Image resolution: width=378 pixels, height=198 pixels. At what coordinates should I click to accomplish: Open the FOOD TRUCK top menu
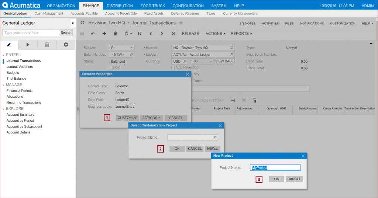point(153,6)
